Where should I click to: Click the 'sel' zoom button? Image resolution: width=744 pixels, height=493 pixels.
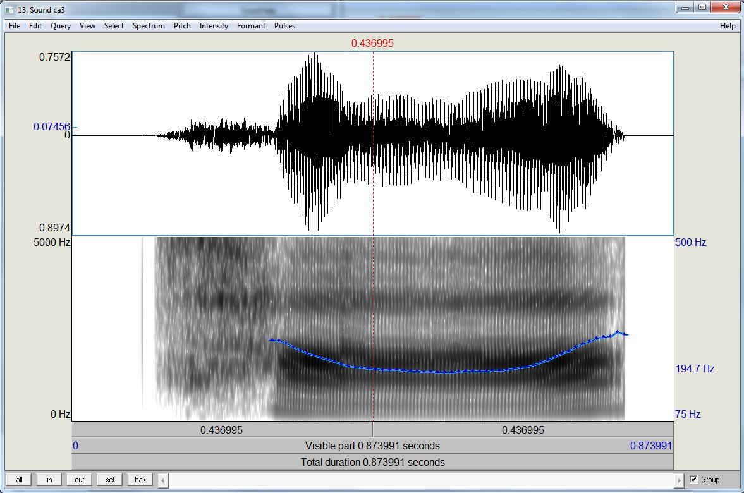click(109, 480)
